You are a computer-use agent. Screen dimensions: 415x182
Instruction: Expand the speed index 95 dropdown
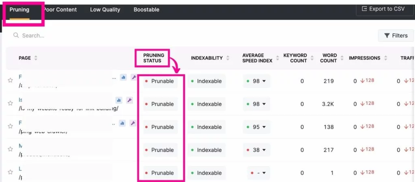[264, 127]
